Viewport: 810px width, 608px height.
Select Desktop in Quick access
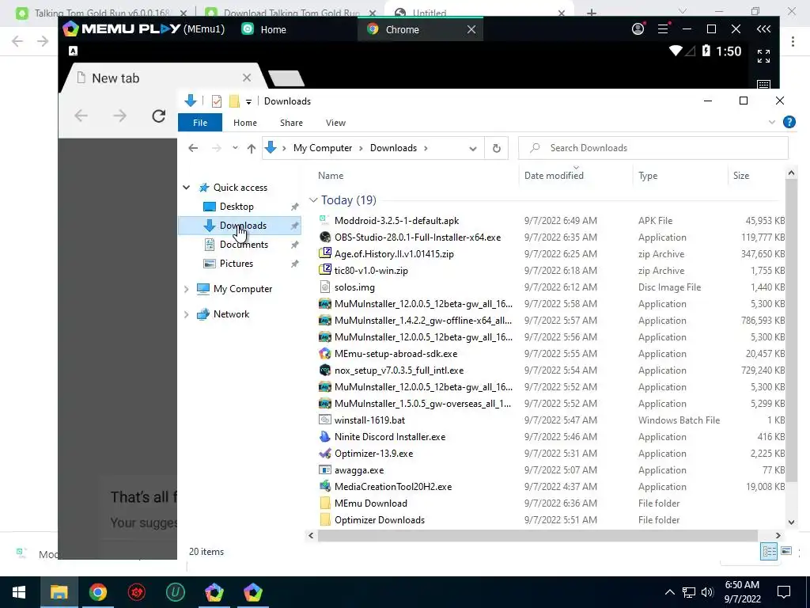point(236,207)
